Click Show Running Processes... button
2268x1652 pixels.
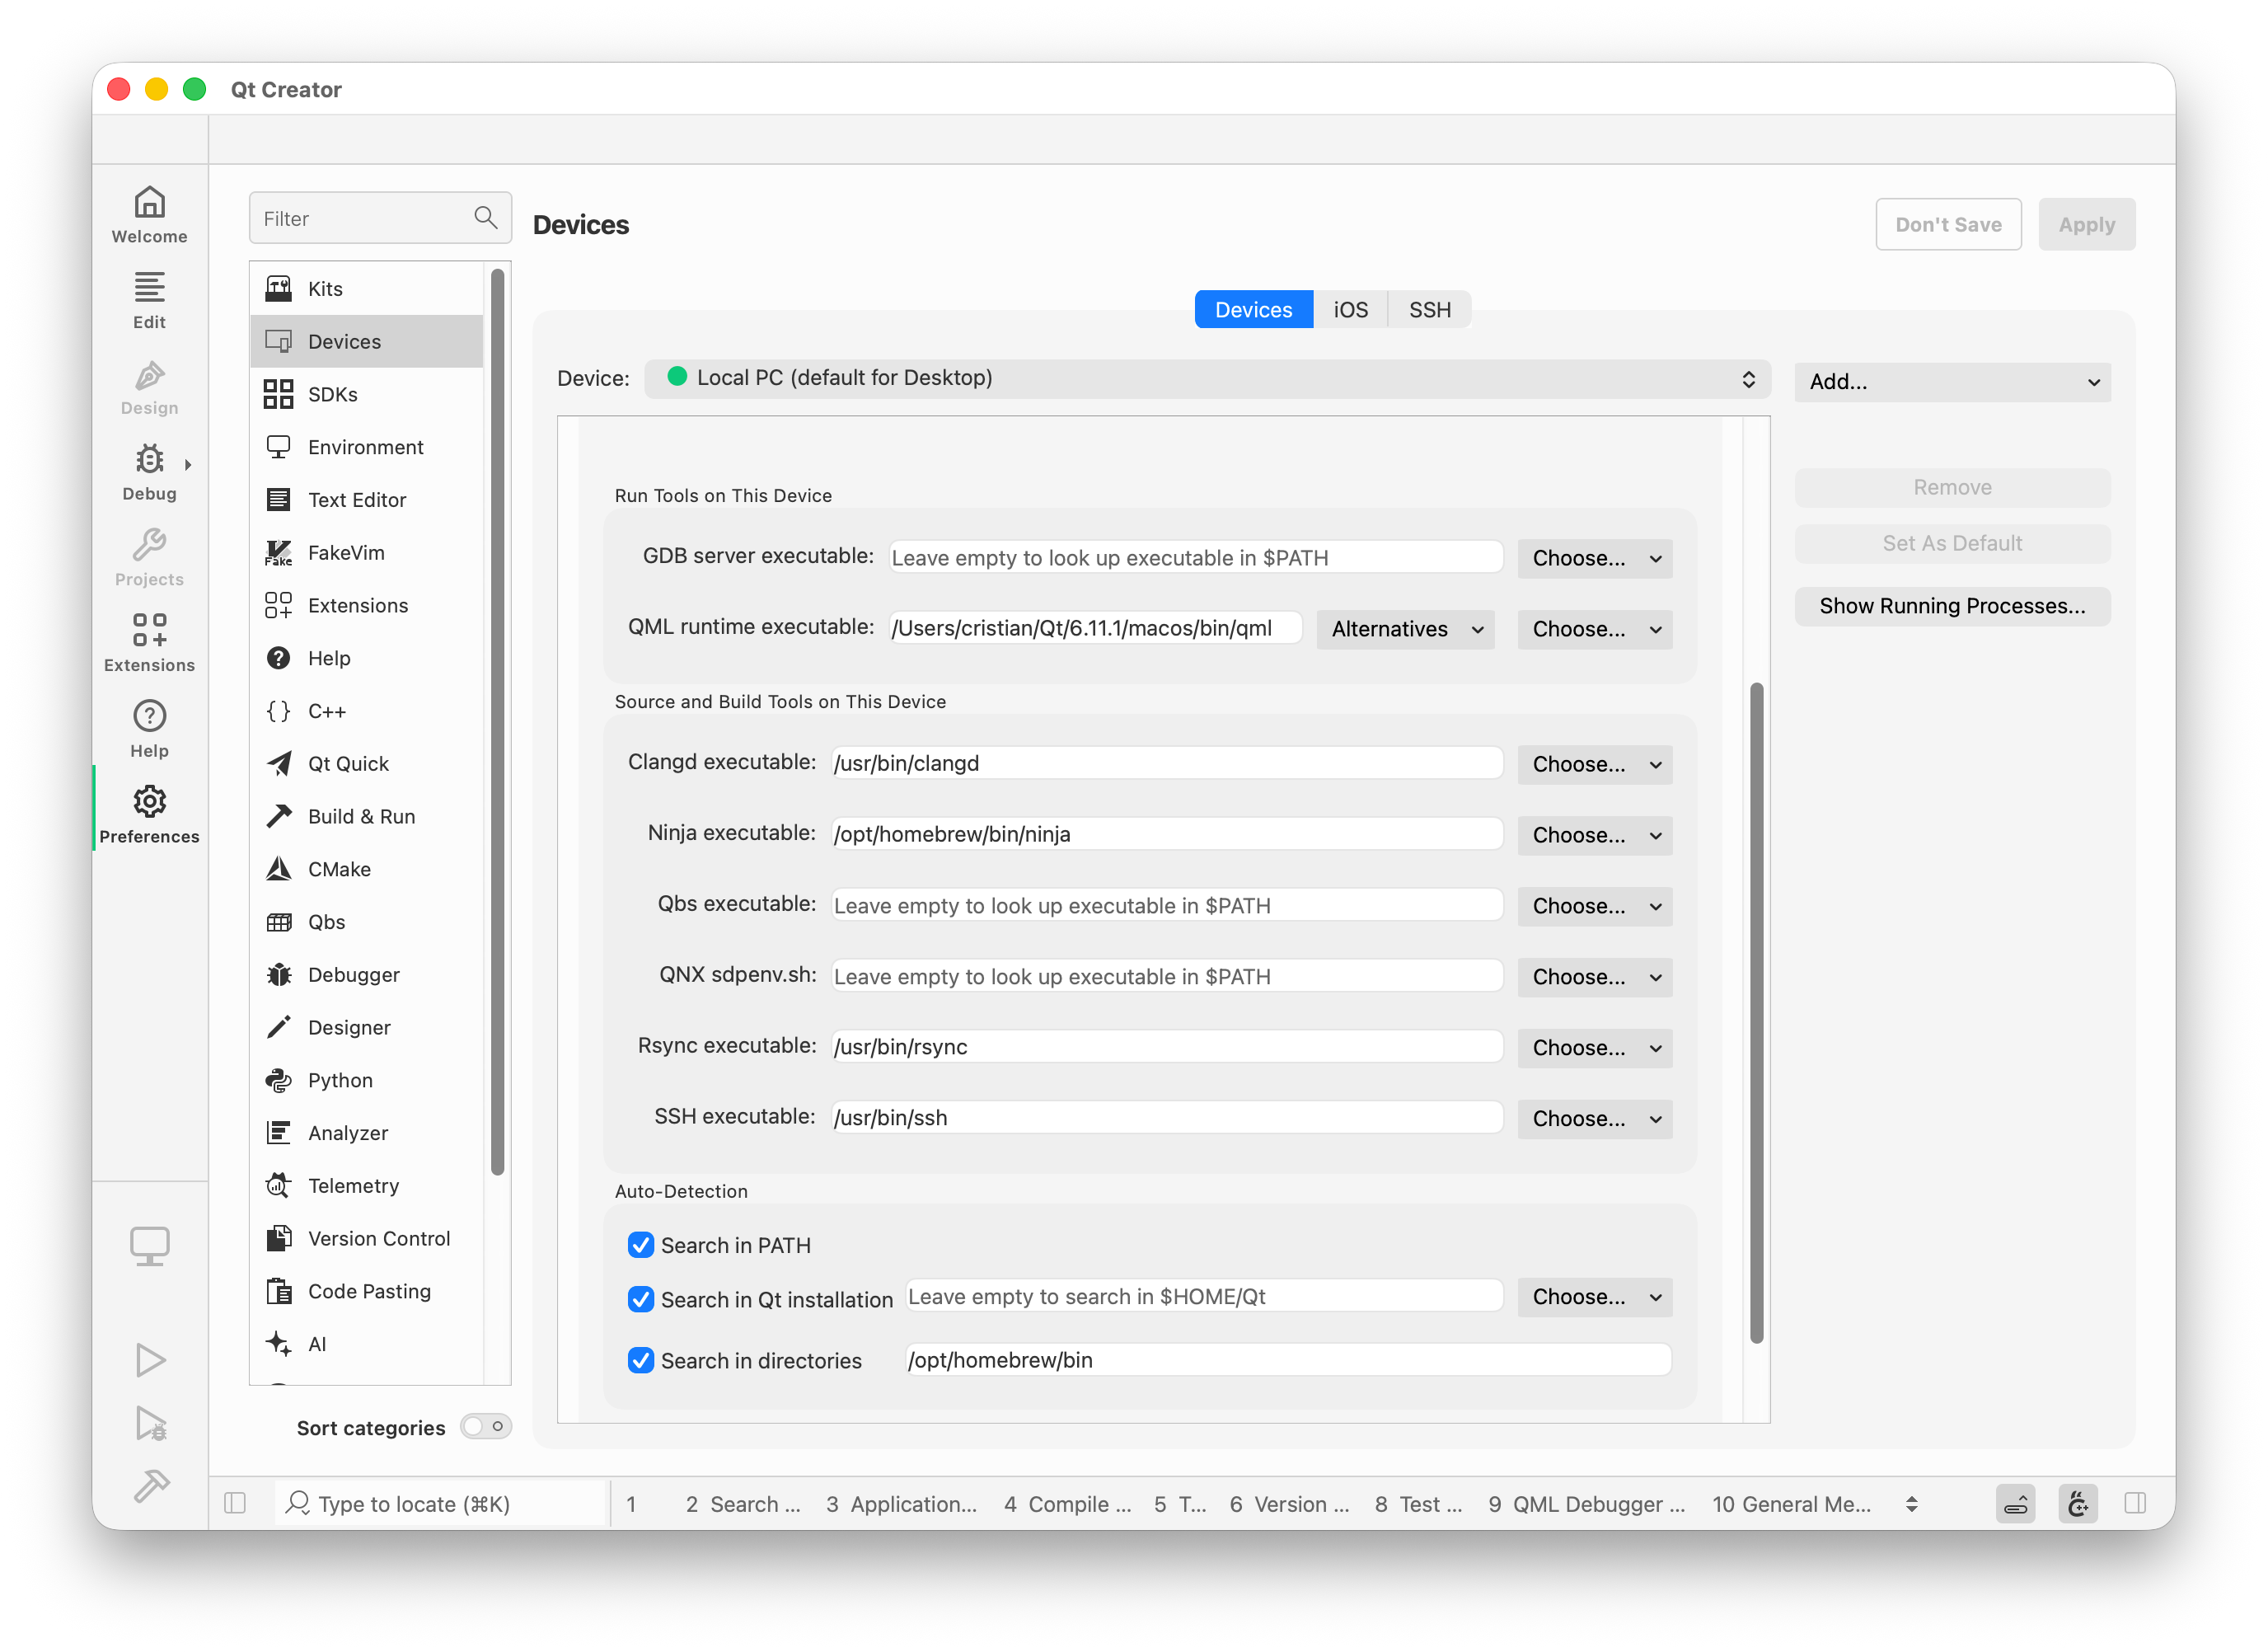click(x=1952, y=606)
